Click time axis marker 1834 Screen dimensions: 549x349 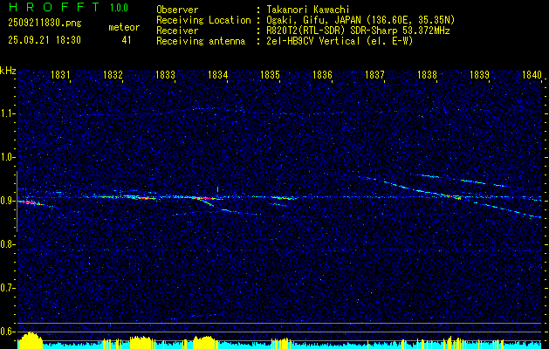(218, 75)
